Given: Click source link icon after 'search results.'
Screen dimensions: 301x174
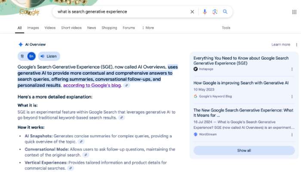Looking at the screenshot, I should pos(121,118).
